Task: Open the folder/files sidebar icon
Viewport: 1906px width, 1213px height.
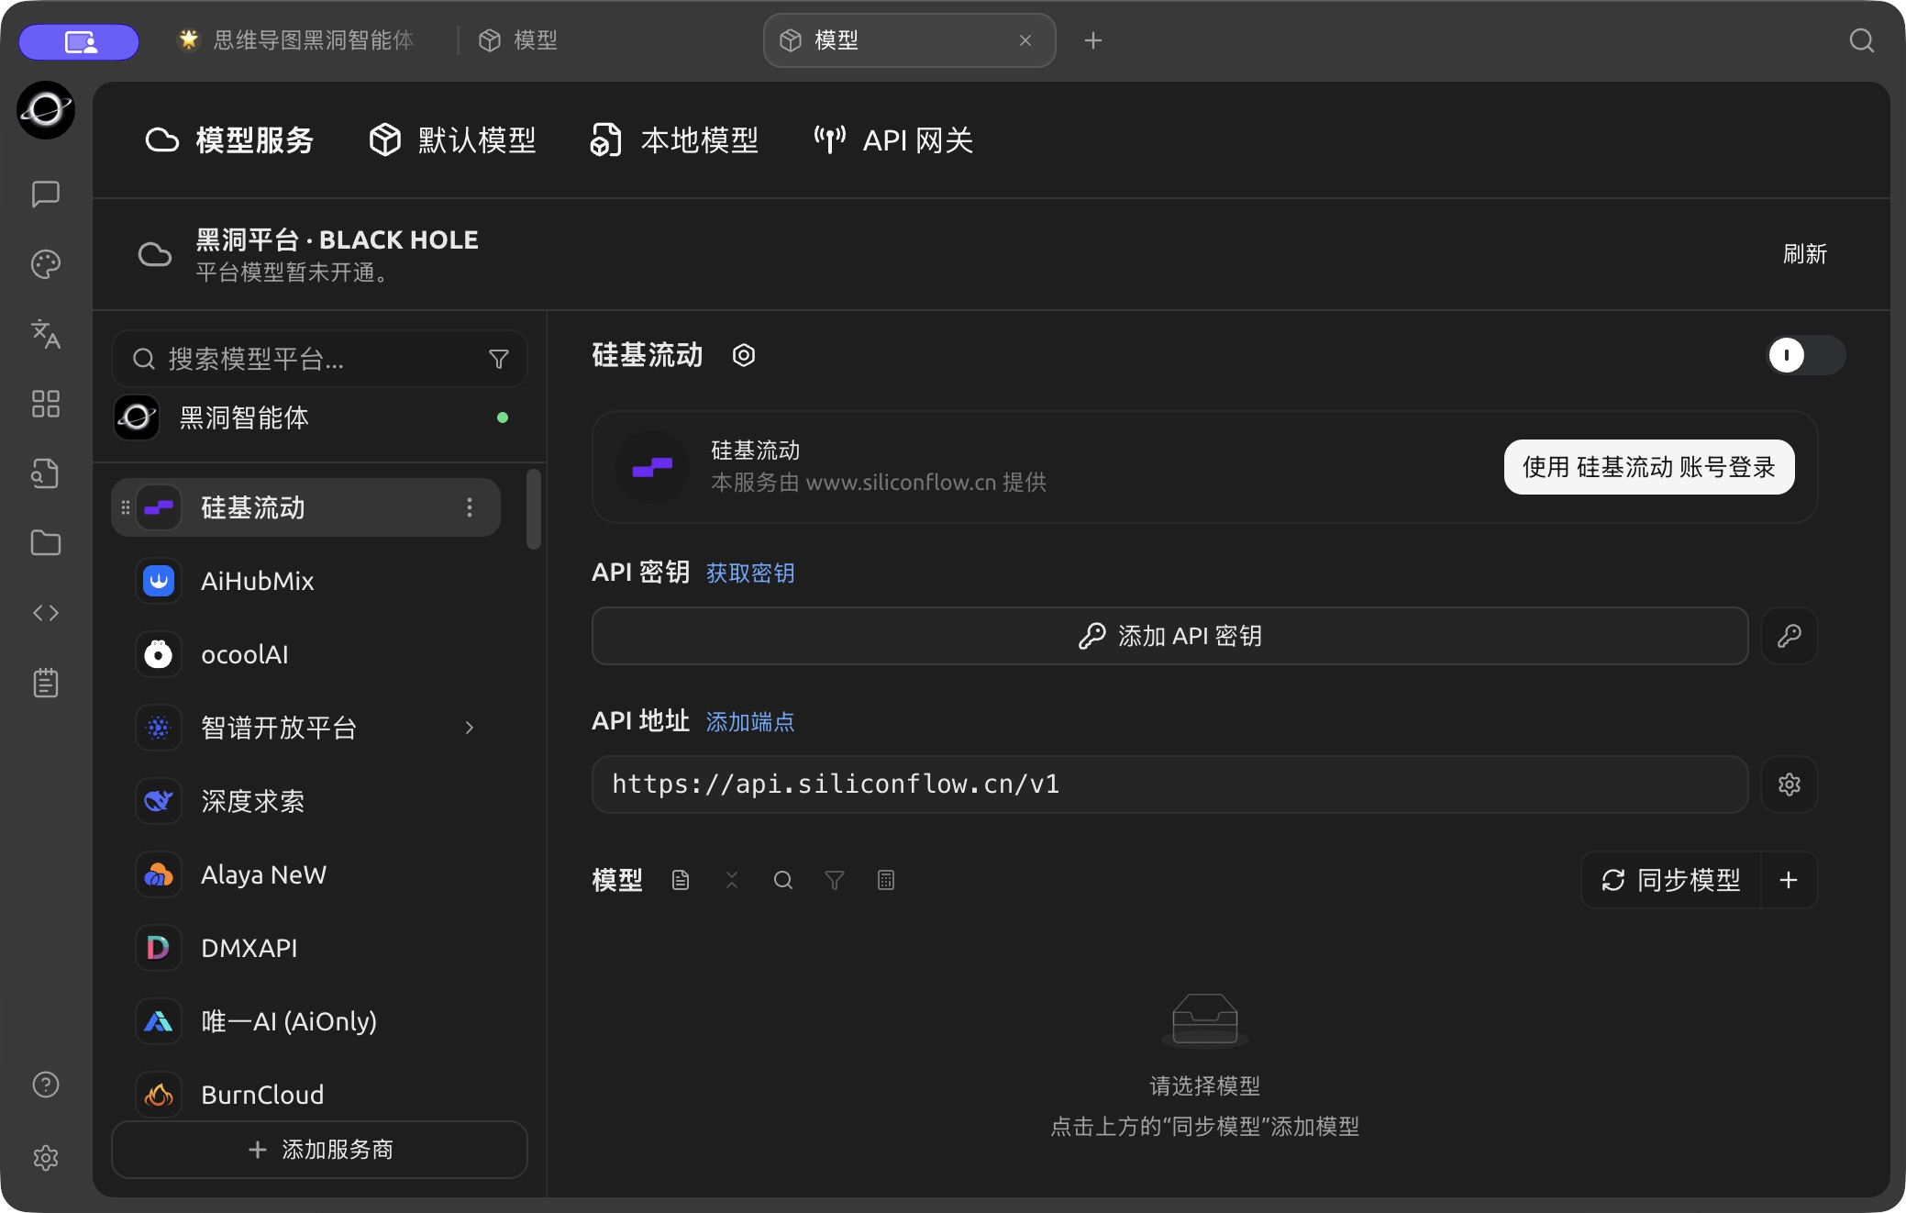Action: pyautogui.click(x=46, y=543)
